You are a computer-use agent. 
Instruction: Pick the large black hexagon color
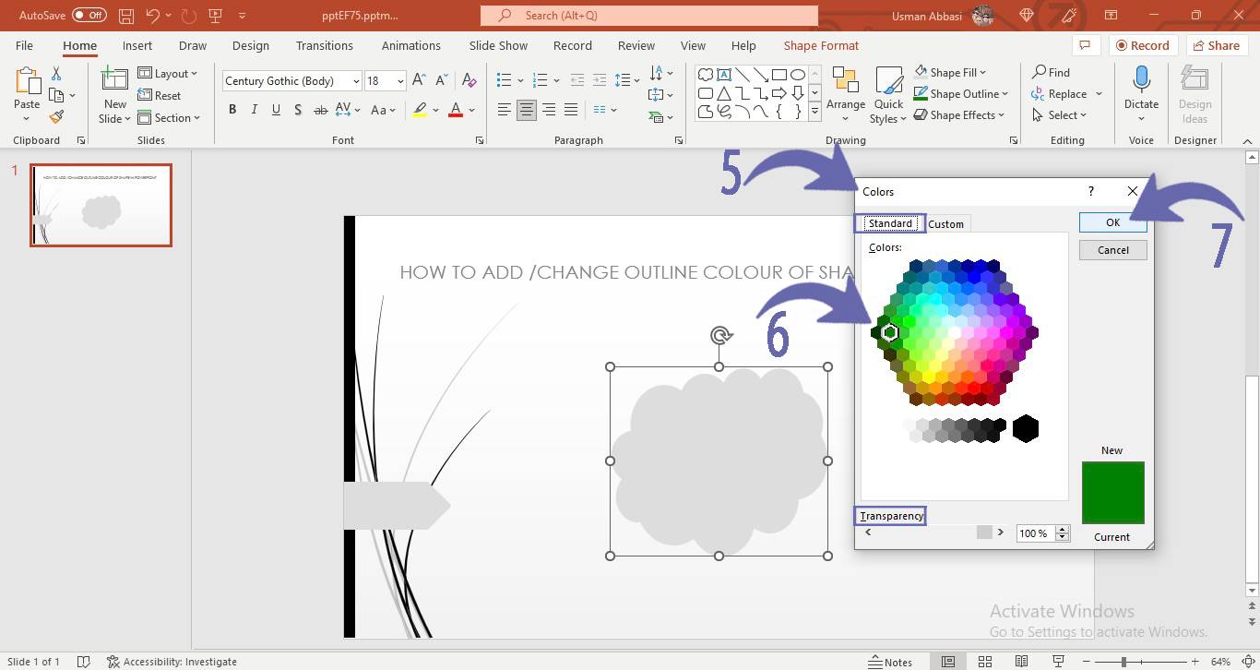tap(1025, 428)
